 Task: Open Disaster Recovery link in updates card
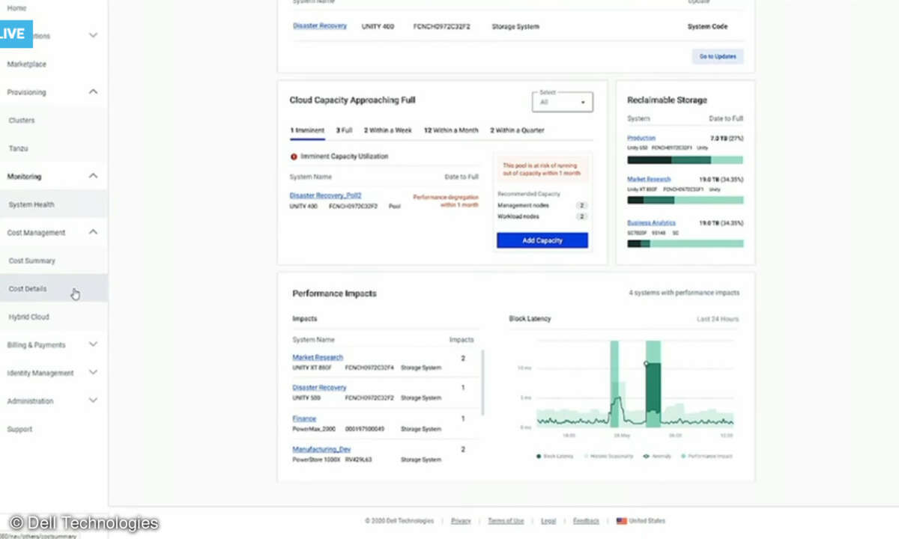[x=320, y=26]
